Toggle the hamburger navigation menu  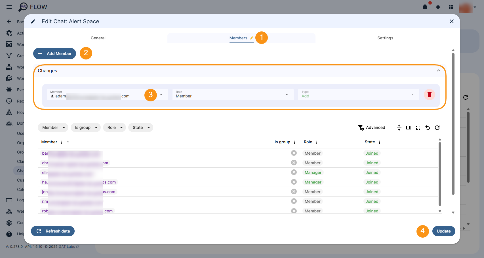point(9,7)
